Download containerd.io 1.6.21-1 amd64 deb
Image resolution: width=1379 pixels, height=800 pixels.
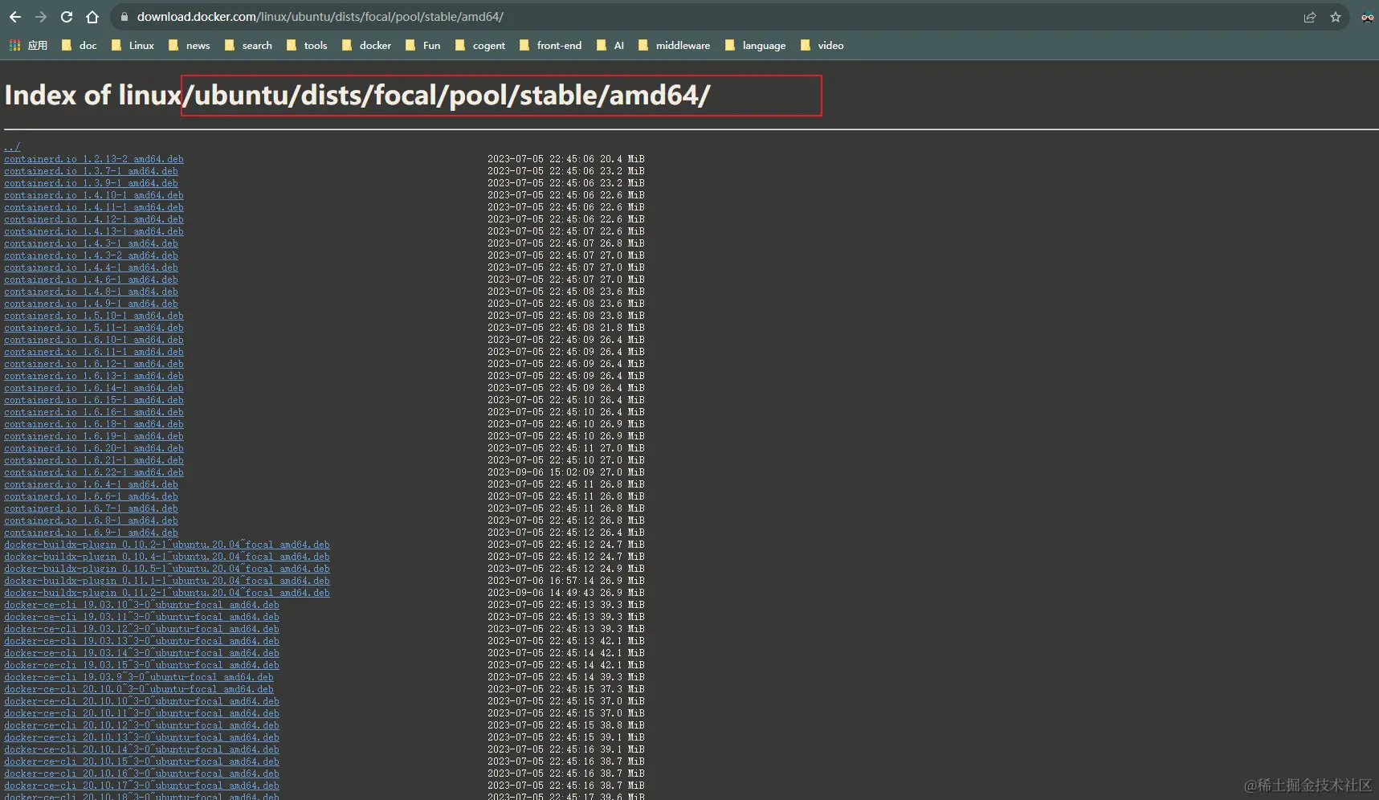tap(94, 460)
